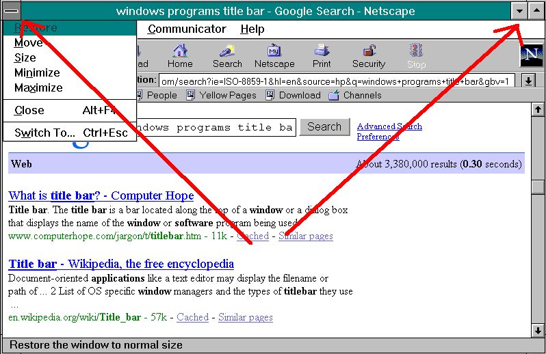Open the People personal toolbar button
The image size is (546, 354).
pyautogui.click(x=156, y=95)
